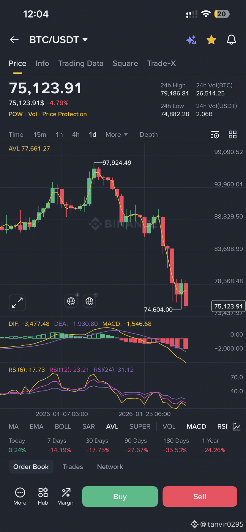
Task: Enable the SAR indicator
Action: click(x=89, y=426)
